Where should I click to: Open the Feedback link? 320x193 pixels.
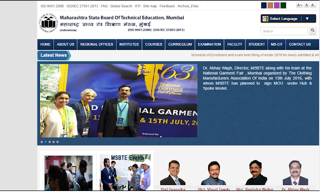[167, 6]
